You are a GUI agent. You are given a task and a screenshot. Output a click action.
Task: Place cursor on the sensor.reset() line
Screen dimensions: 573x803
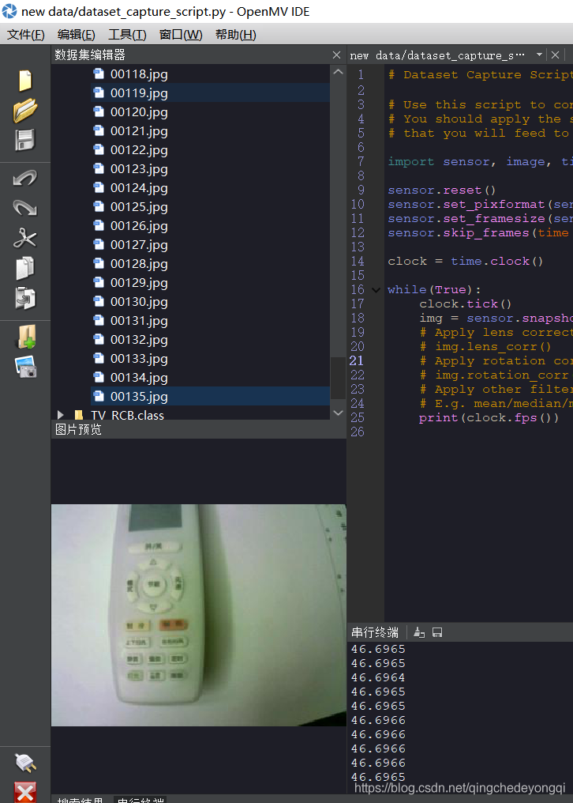[442, 190]
